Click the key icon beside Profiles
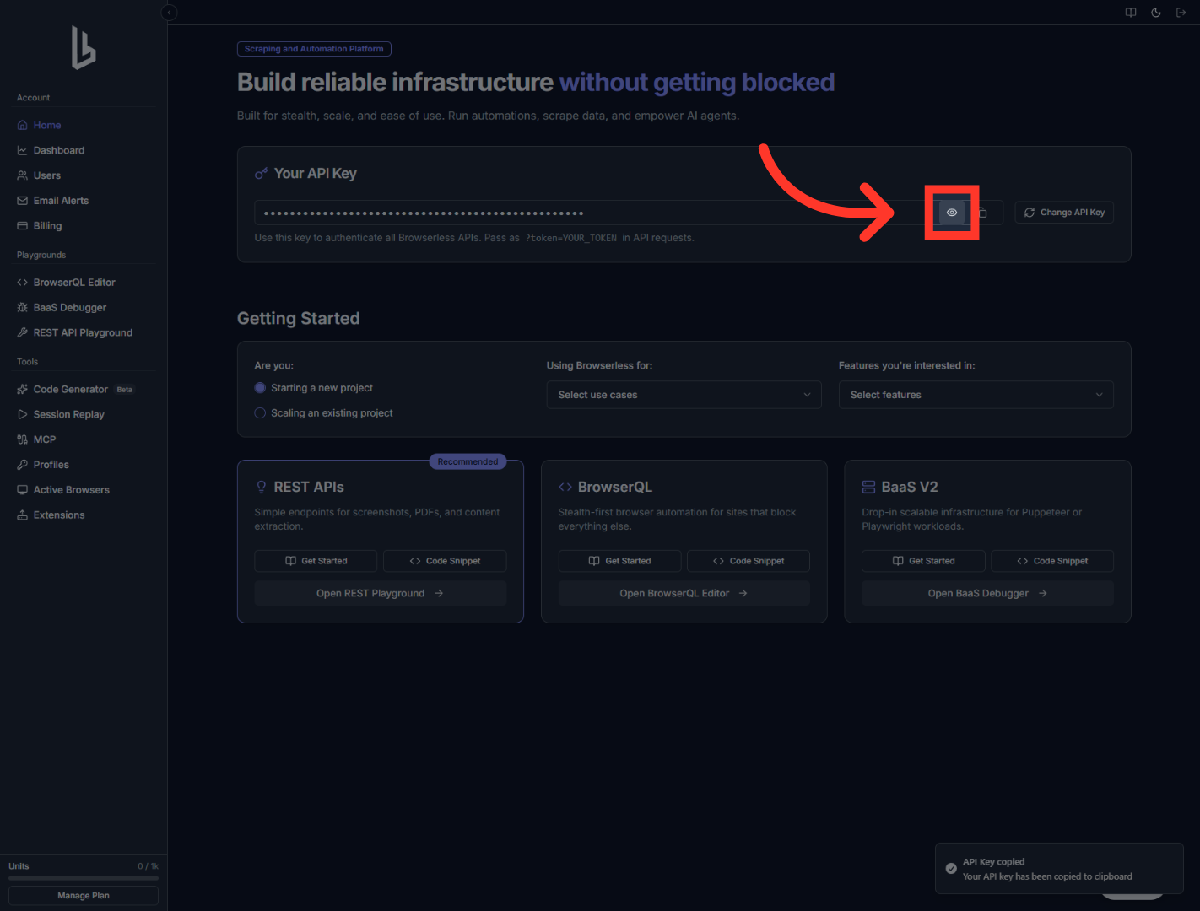1200x911 pixels. pyautogui.click(x=23, y=465)
